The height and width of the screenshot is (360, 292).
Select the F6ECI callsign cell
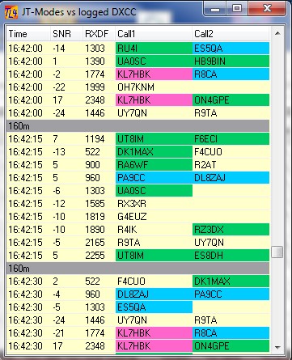click(x=231, y=139)
